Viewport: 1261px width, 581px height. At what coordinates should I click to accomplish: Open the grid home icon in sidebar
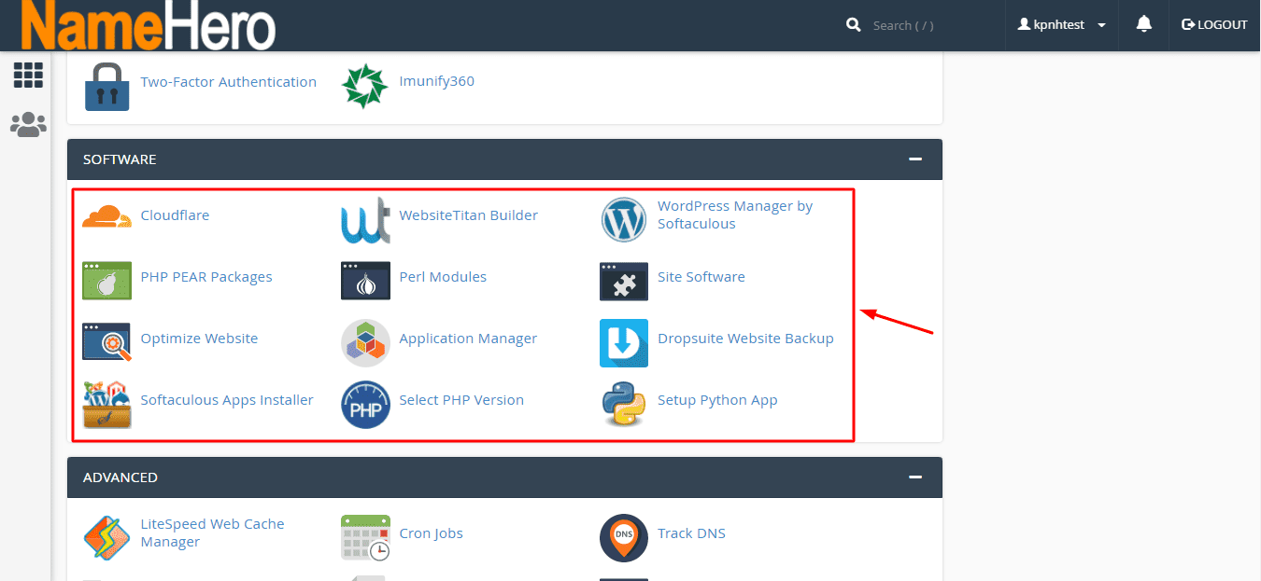[x=28, y=76]
